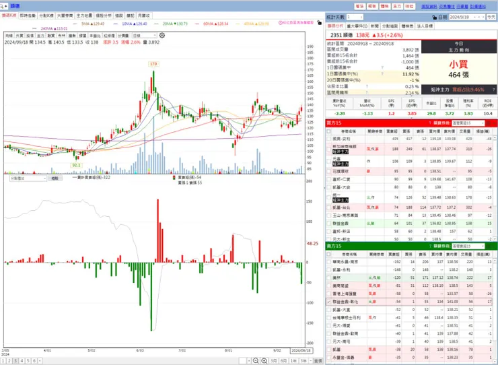Click the 新聞 tab in right panel
The height and width of the screenshot is (365, 498).
[374, 26]
